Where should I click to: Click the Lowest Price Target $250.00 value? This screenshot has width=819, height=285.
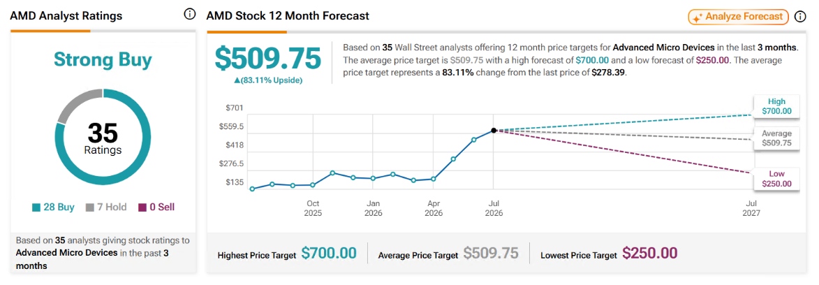650,254
